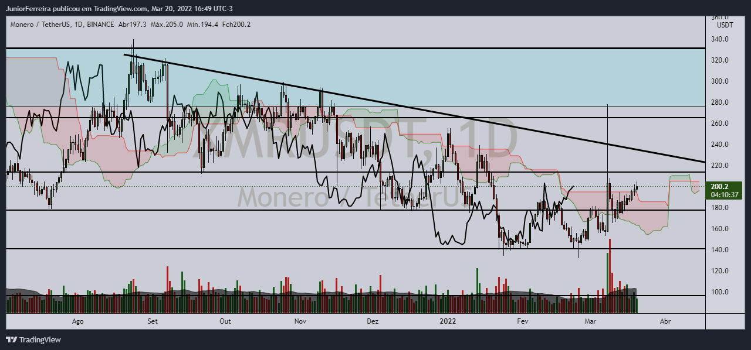Click the 340.0 price axis label
The image size is (751, 350).
(x=720, y=39)
